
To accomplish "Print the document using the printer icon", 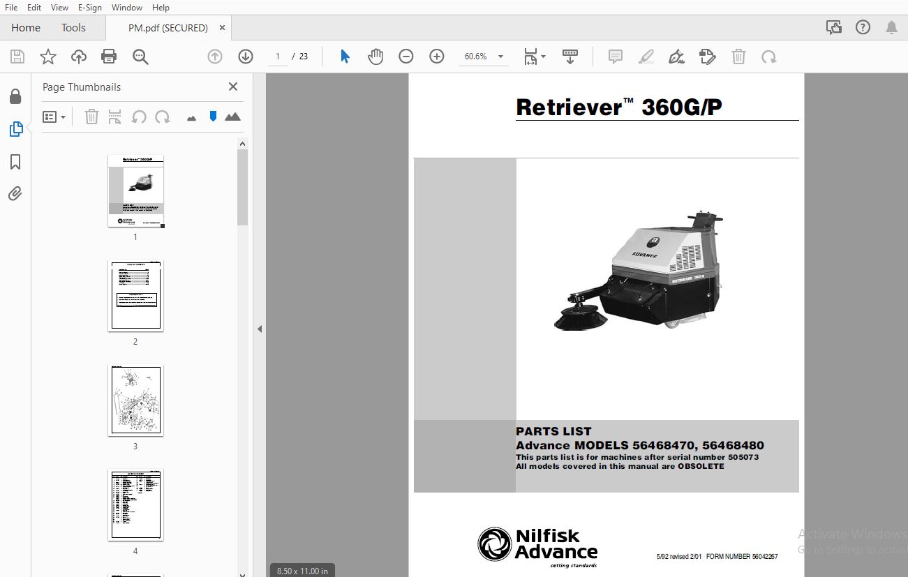I will click(x=109, y=57).
